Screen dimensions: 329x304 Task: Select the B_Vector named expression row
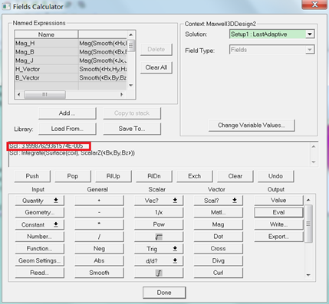coord(71,78)
